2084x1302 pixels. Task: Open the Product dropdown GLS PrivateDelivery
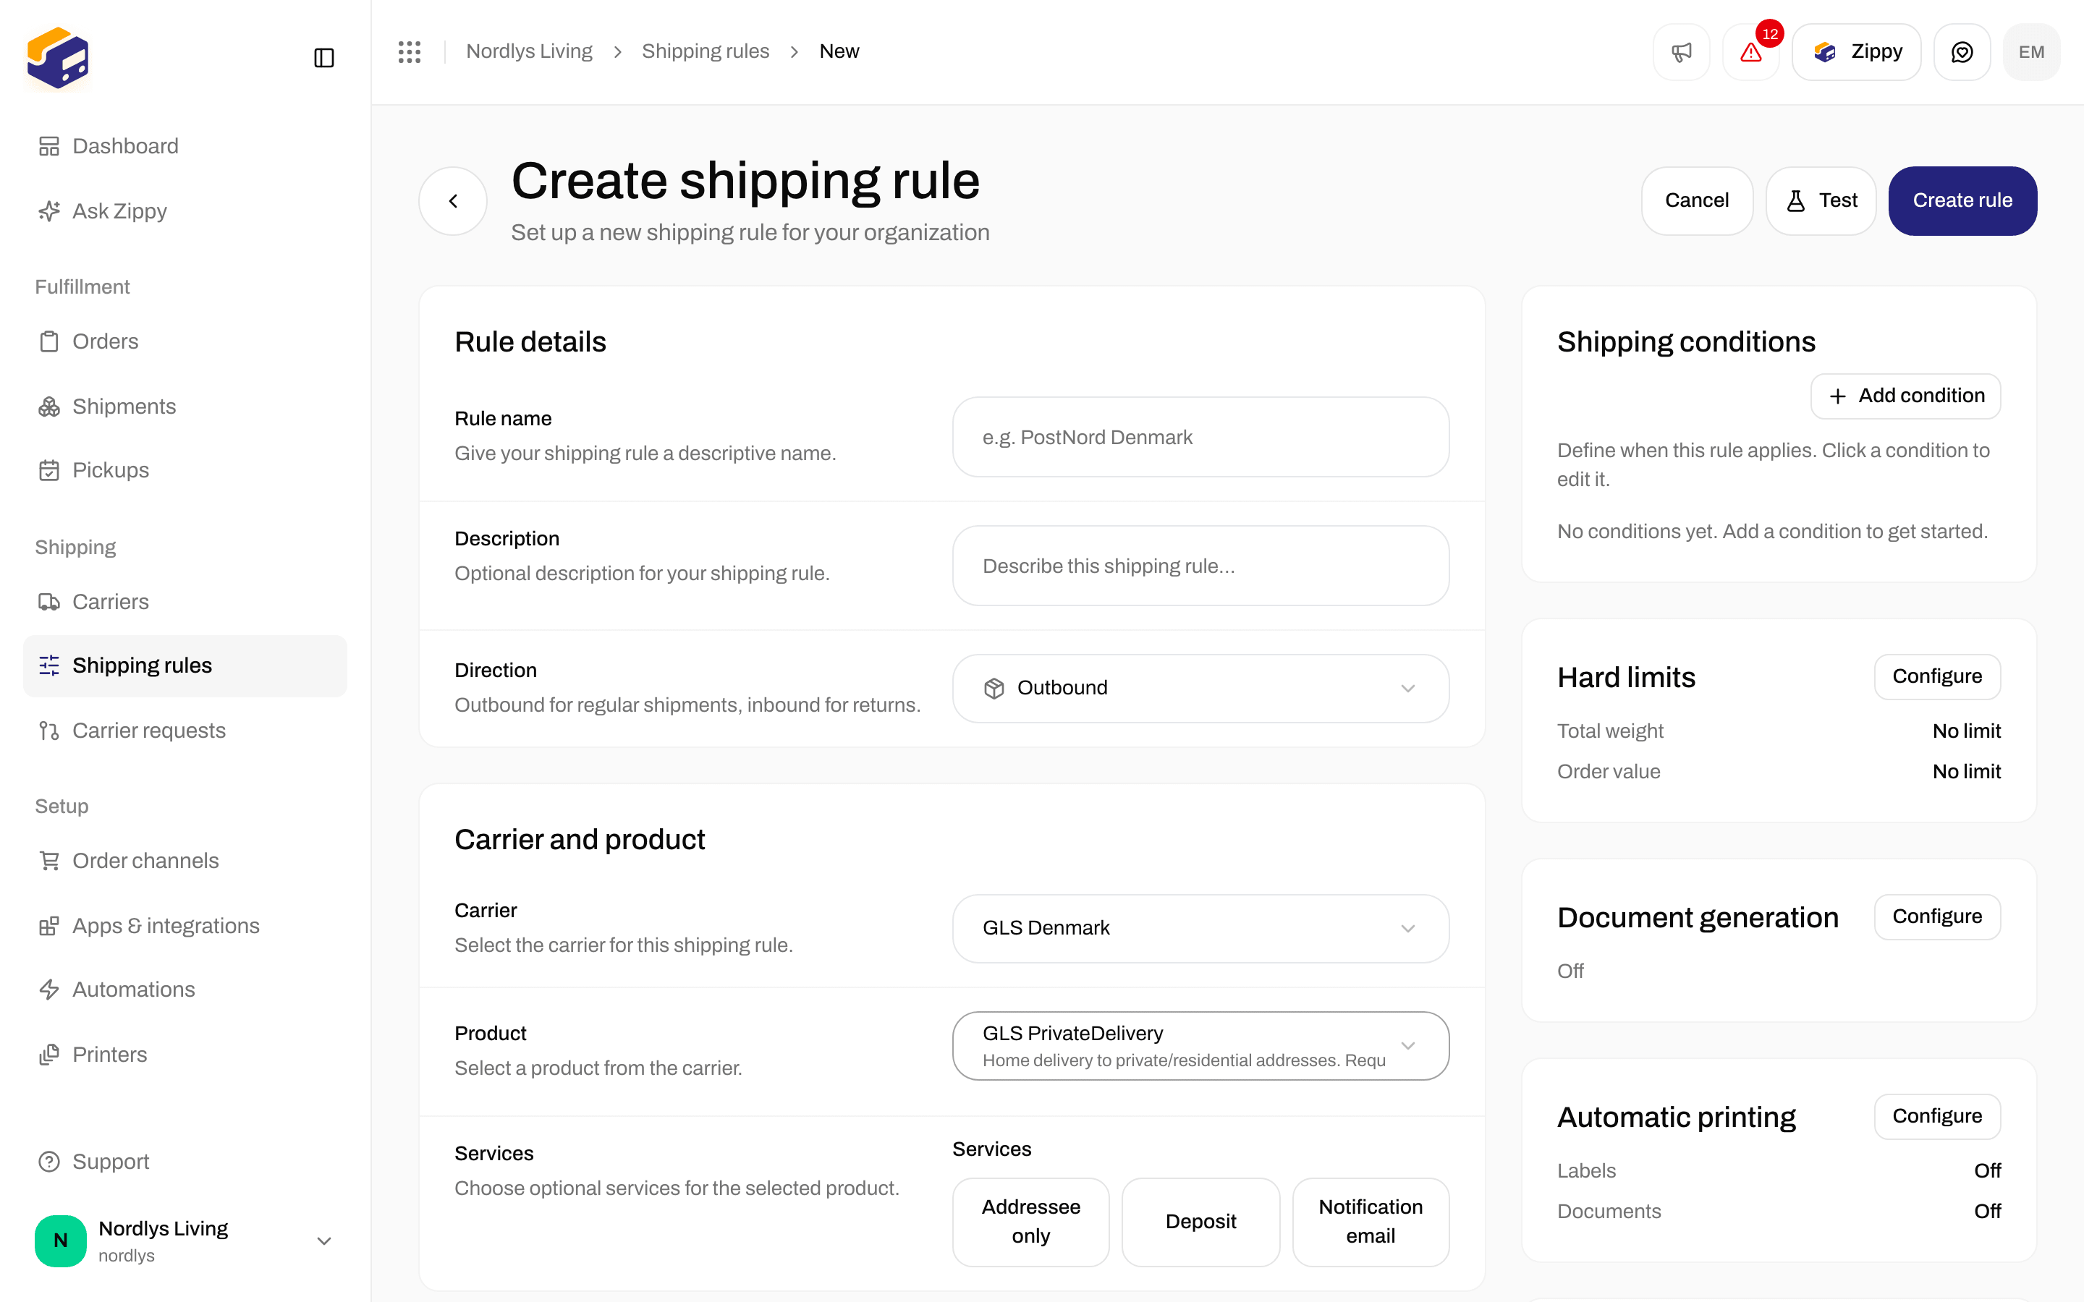tap(1200, 1045)
